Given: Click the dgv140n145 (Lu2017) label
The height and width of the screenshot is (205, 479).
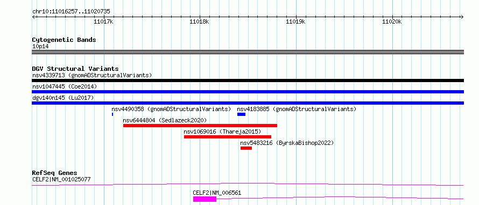Looking at the screenshot, I should tap(63, 98).
